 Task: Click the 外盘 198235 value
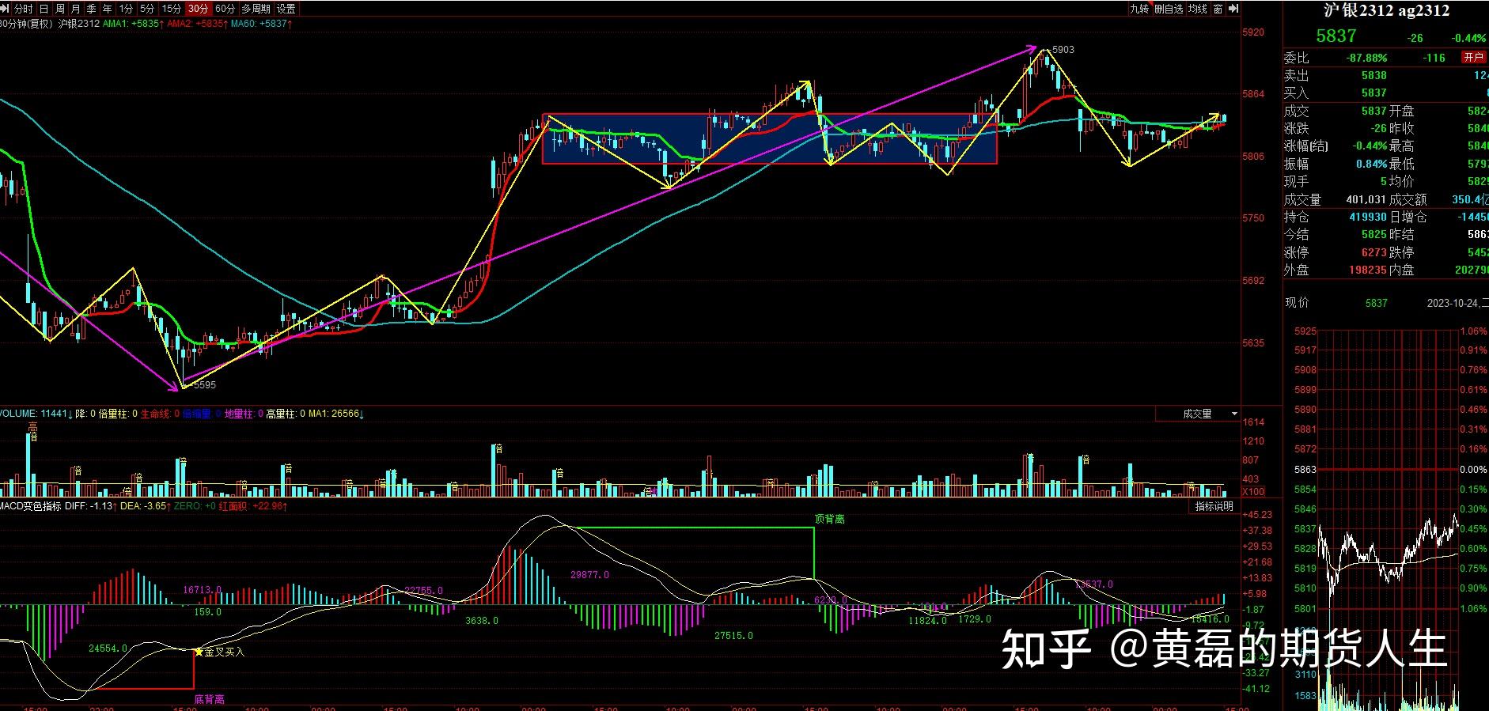click(1368, 270)
